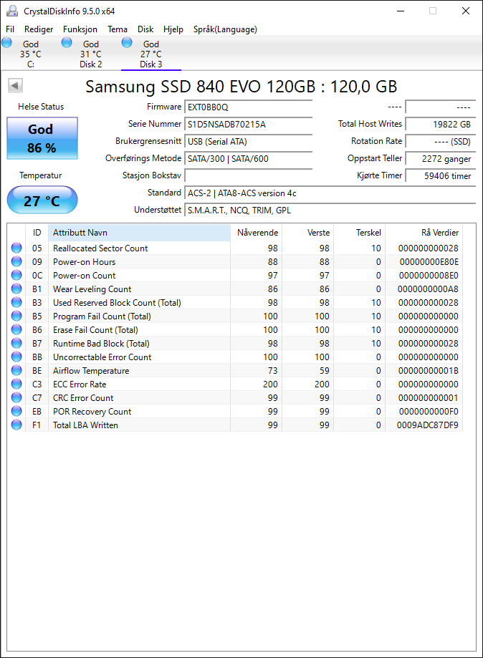Click the Rå Verdier column header
Image resolution: width=483 pixels, height=658 pixels.
(424, 233)
